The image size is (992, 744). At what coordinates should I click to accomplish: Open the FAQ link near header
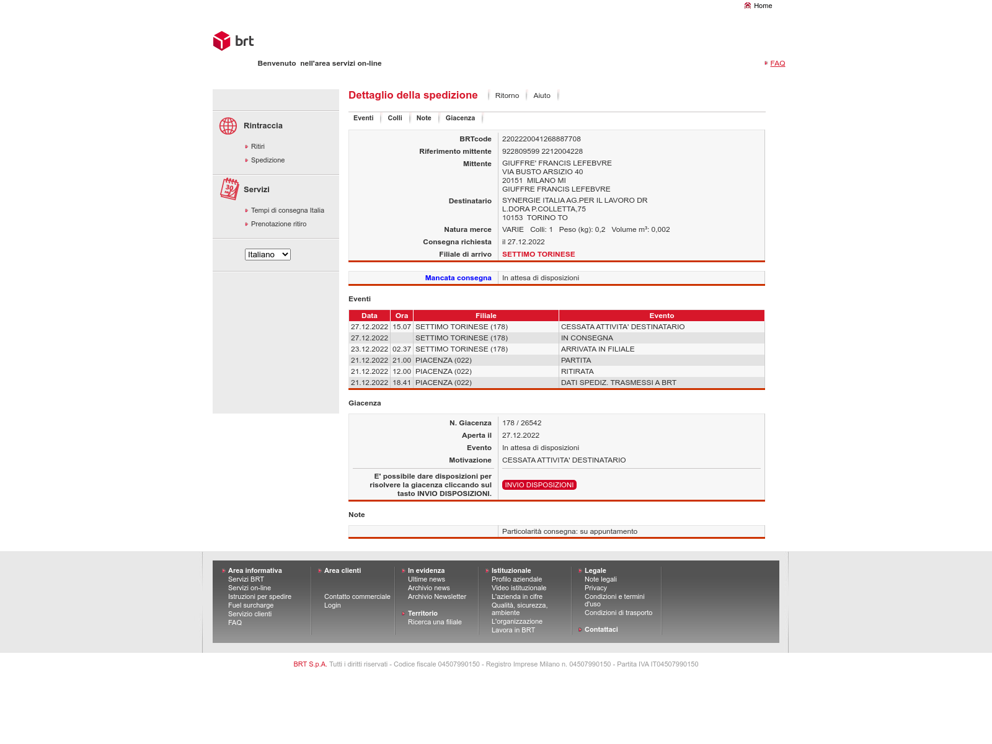(777, 63)
